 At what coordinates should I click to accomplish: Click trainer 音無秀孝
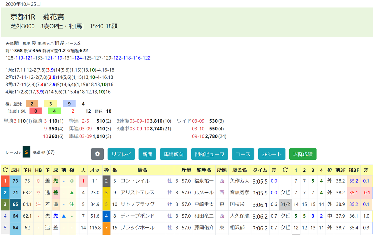[x=240, y=193]
